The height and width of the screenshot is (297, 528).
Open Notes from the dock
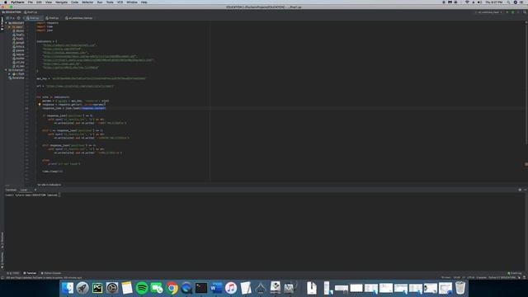(127, 288)
